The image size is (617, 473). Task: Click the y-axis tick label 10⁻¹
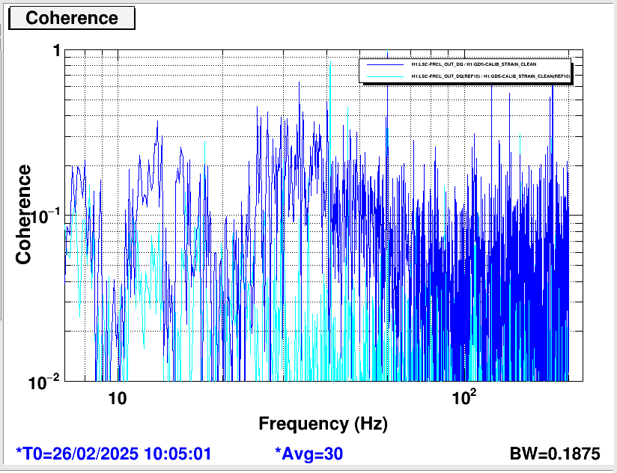(44, 215)
